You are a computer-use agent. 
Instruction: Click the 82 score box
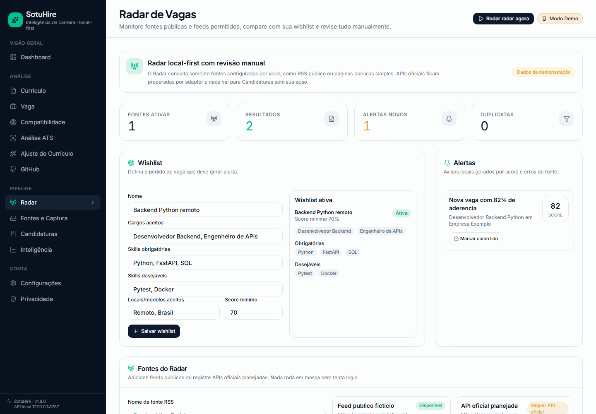point(555,209)
